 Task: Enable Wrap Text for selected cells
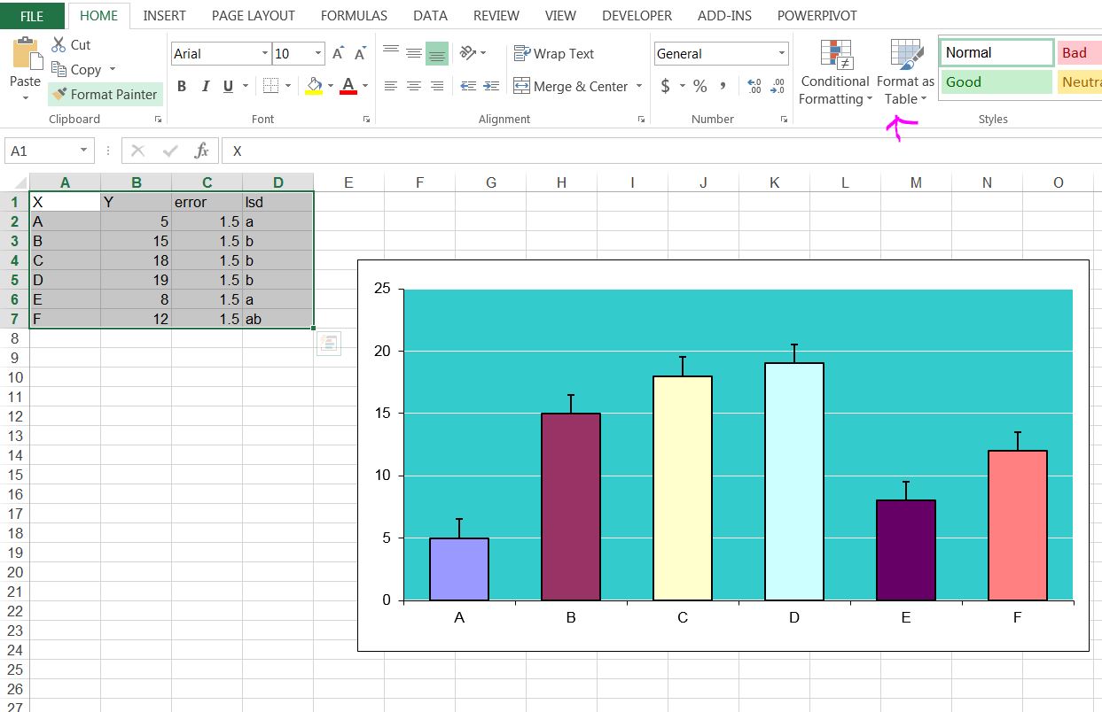tap(554, 53)
